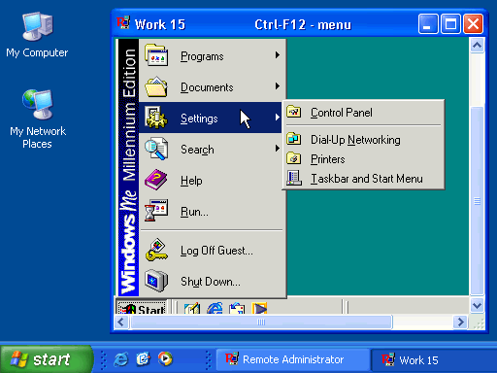The height and width of the screenshot is (373, 497).
Task: Open My Network Places desktop icon
Action: [x=38, y=119]
